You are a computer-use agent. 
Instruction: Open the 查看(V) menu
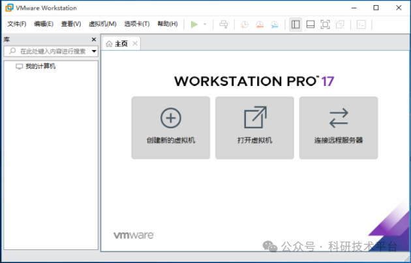click(71, 24)
